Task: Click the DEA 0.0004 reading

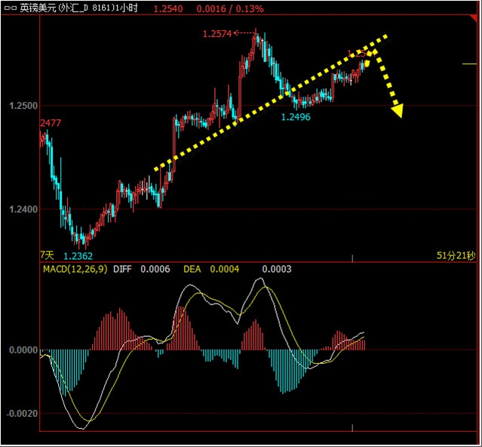Action: click(211, 270)
